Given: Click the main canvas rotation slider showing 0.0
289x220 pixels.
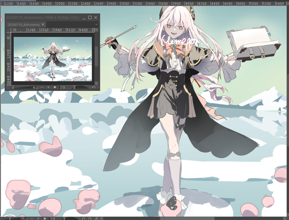Looking at the screenshot, I should [x=64, y=218].
